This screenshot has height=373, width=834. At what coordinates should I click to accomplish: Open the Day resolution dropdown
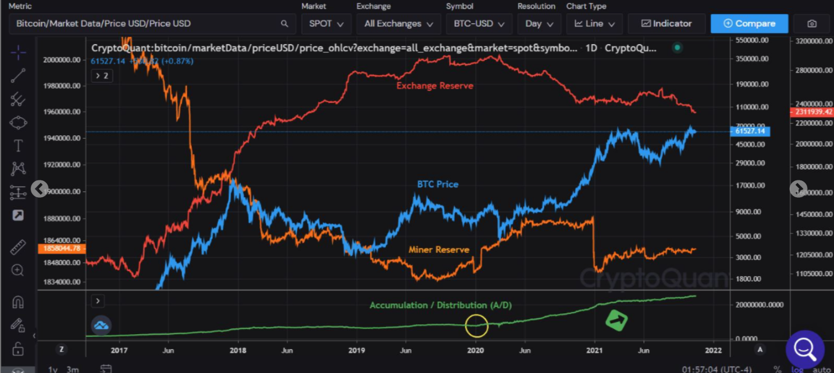pyautogui.click(x=539, y=24)
